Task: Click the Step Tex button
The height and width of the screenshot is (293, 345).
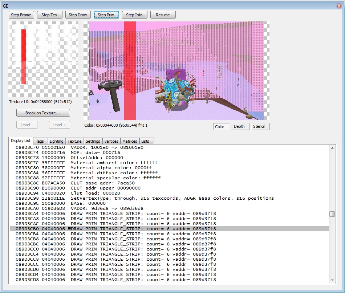Action: coord(49,15)
